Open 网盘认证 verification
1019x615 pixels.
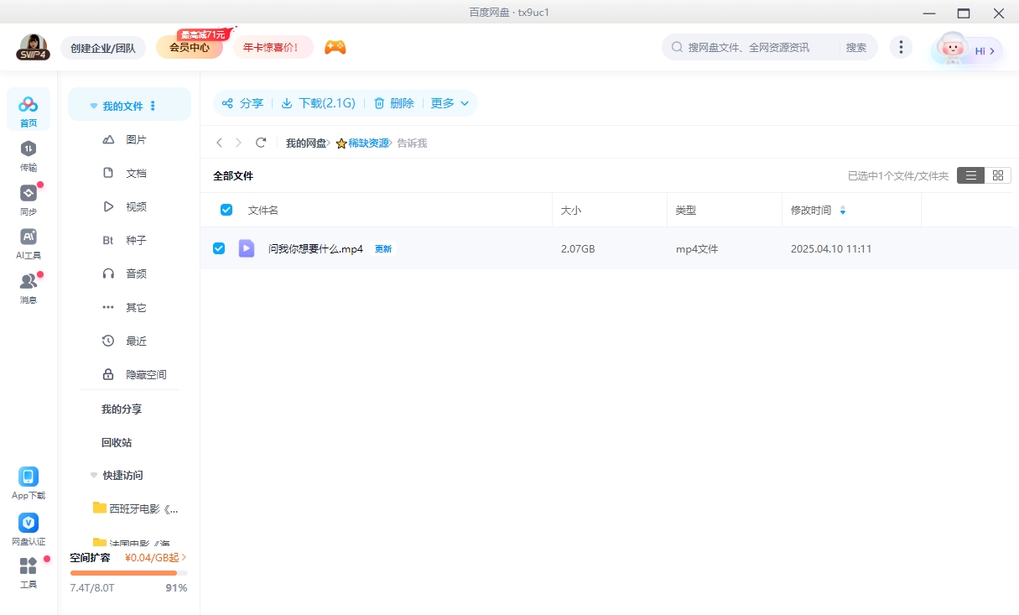coord(29,529)
